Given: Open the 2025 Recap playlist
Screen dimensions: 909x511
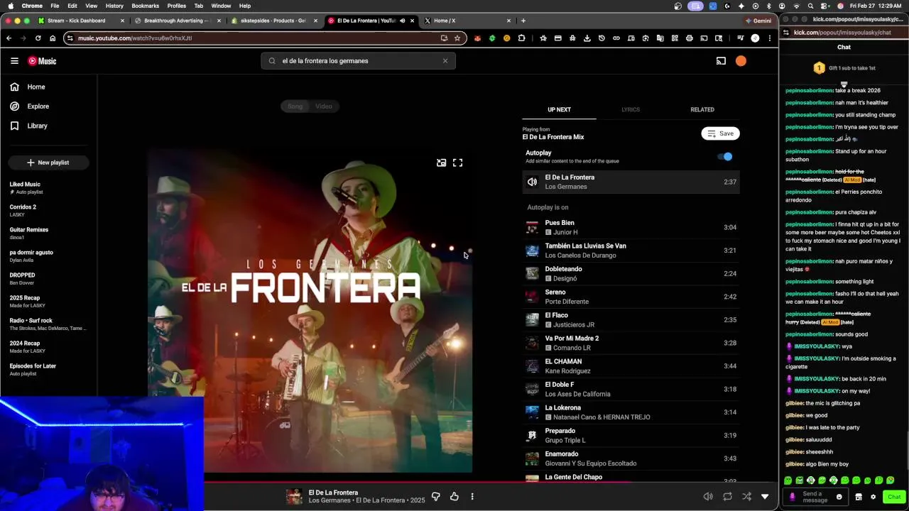Looking at the screenshot, I should (x=48, y=302).
